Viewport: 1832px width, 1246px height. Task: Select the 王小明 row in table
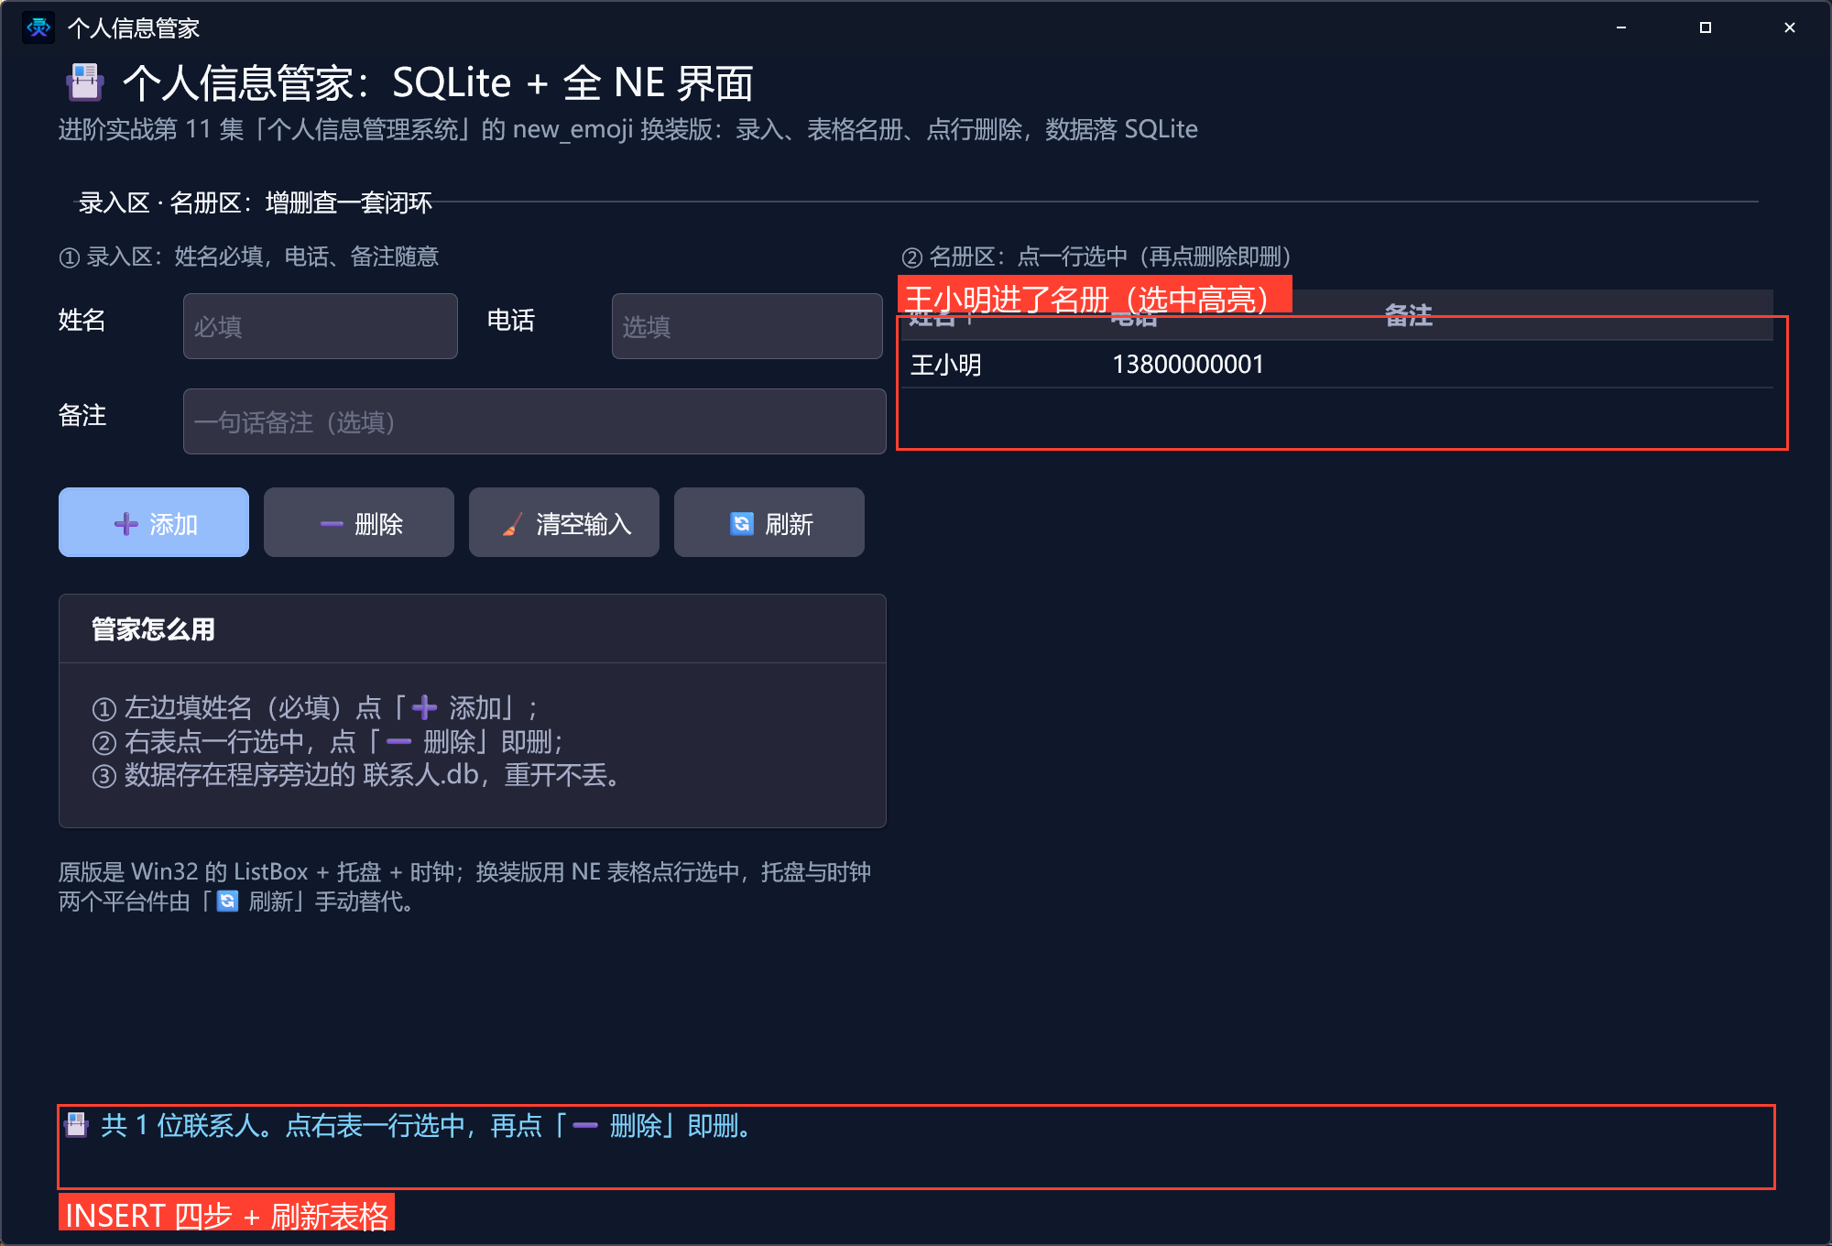(x=1337, y=365)
